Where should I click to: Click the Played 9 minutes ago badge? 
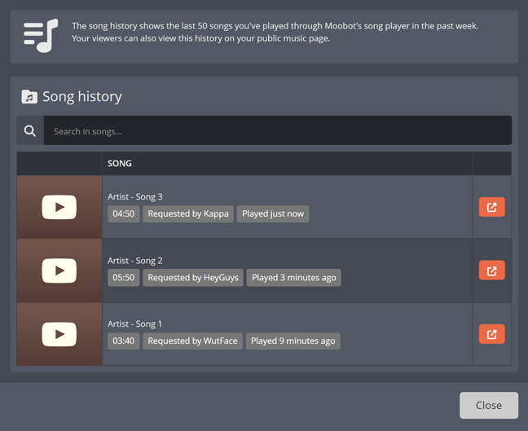click(293, 341)
